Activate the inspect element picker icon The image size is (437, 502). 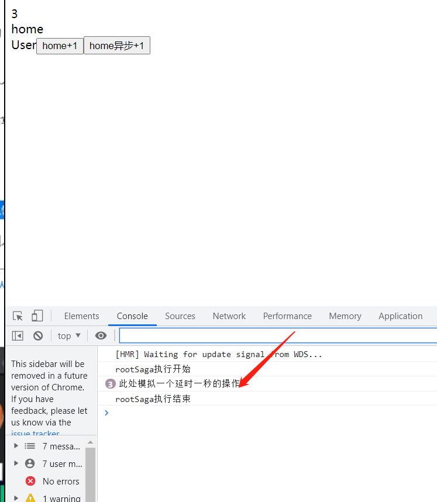(x=18, y=316)
